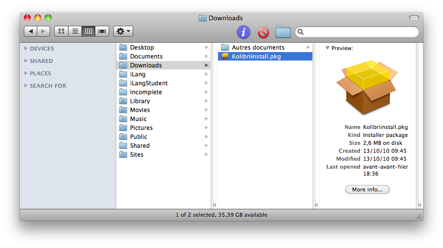The width and height of the screenshot is (443, 248).
Task: Expand the PLACES sidebar section
Action: [26, 73]
